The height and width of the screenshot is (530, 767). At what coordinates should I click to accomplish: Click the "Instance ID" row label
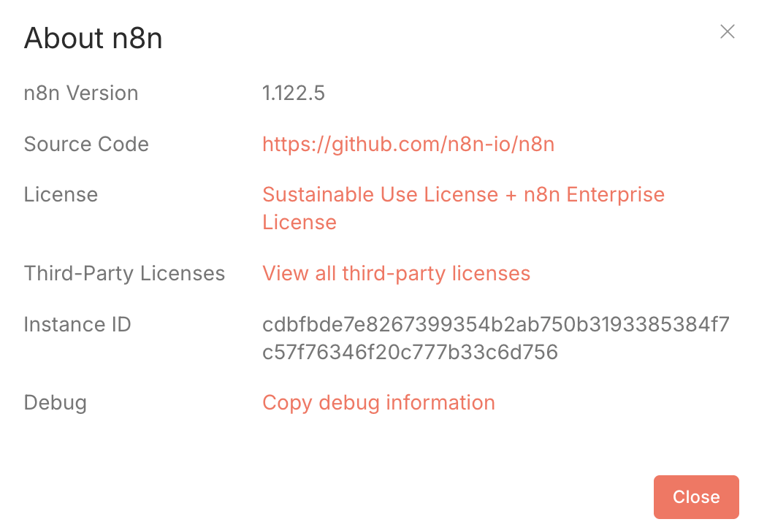click(77, 324)
